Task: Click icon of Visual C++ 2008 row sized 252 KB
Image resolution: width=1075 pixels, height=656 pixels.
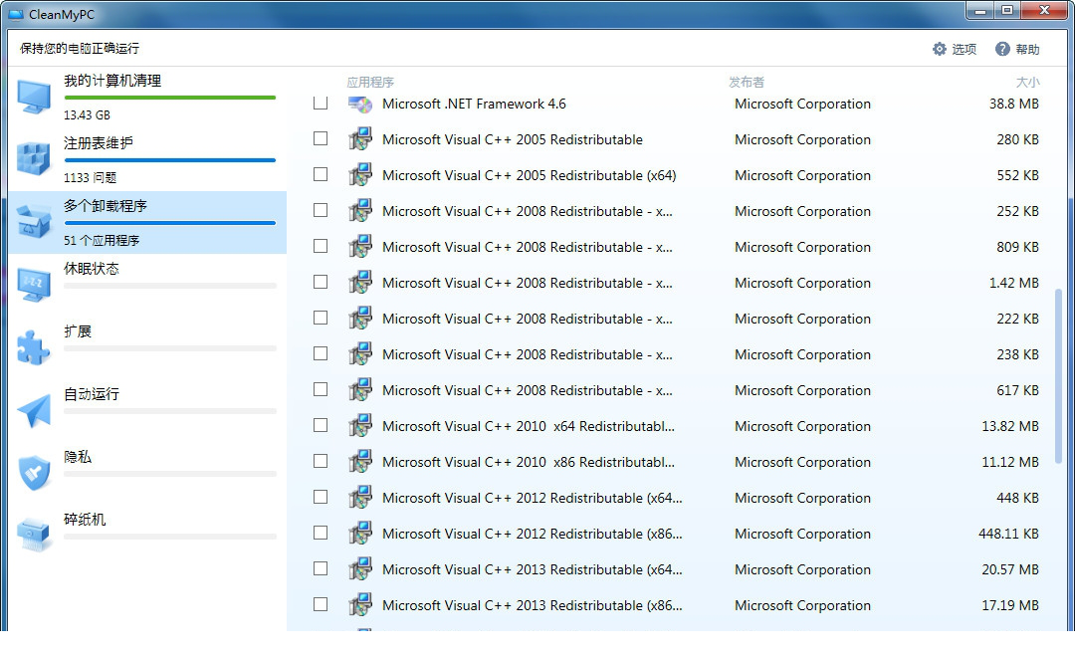Action: point(360,210)
